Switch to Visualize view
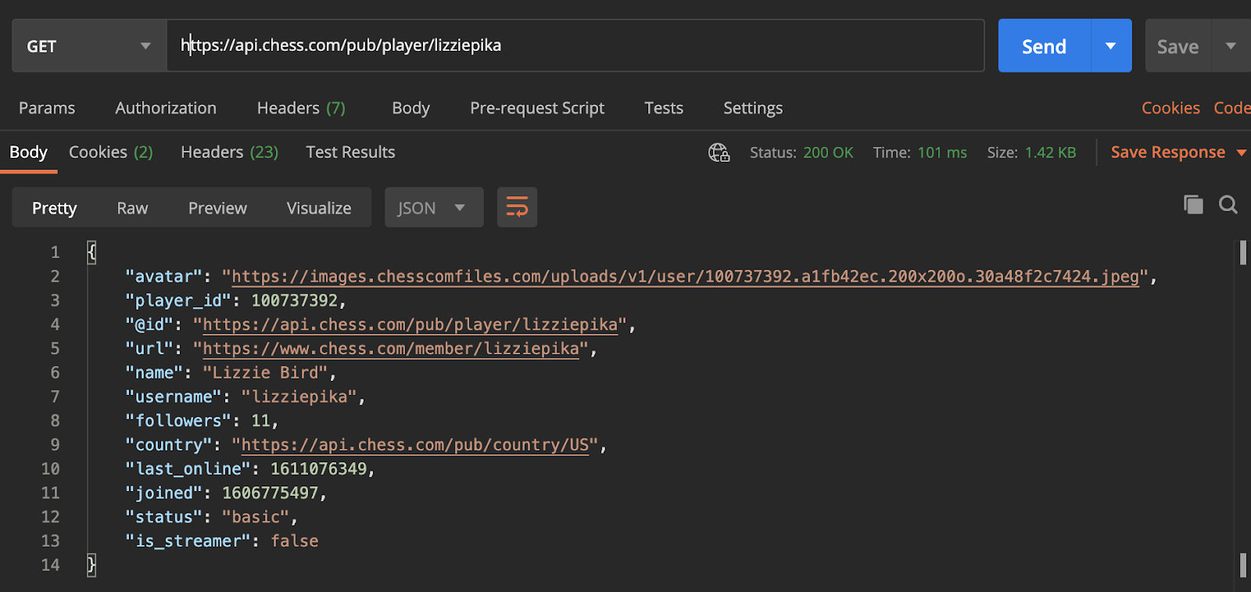This screenshot has width=1251, height=592. pyautogui.click(x=319, y=208)
